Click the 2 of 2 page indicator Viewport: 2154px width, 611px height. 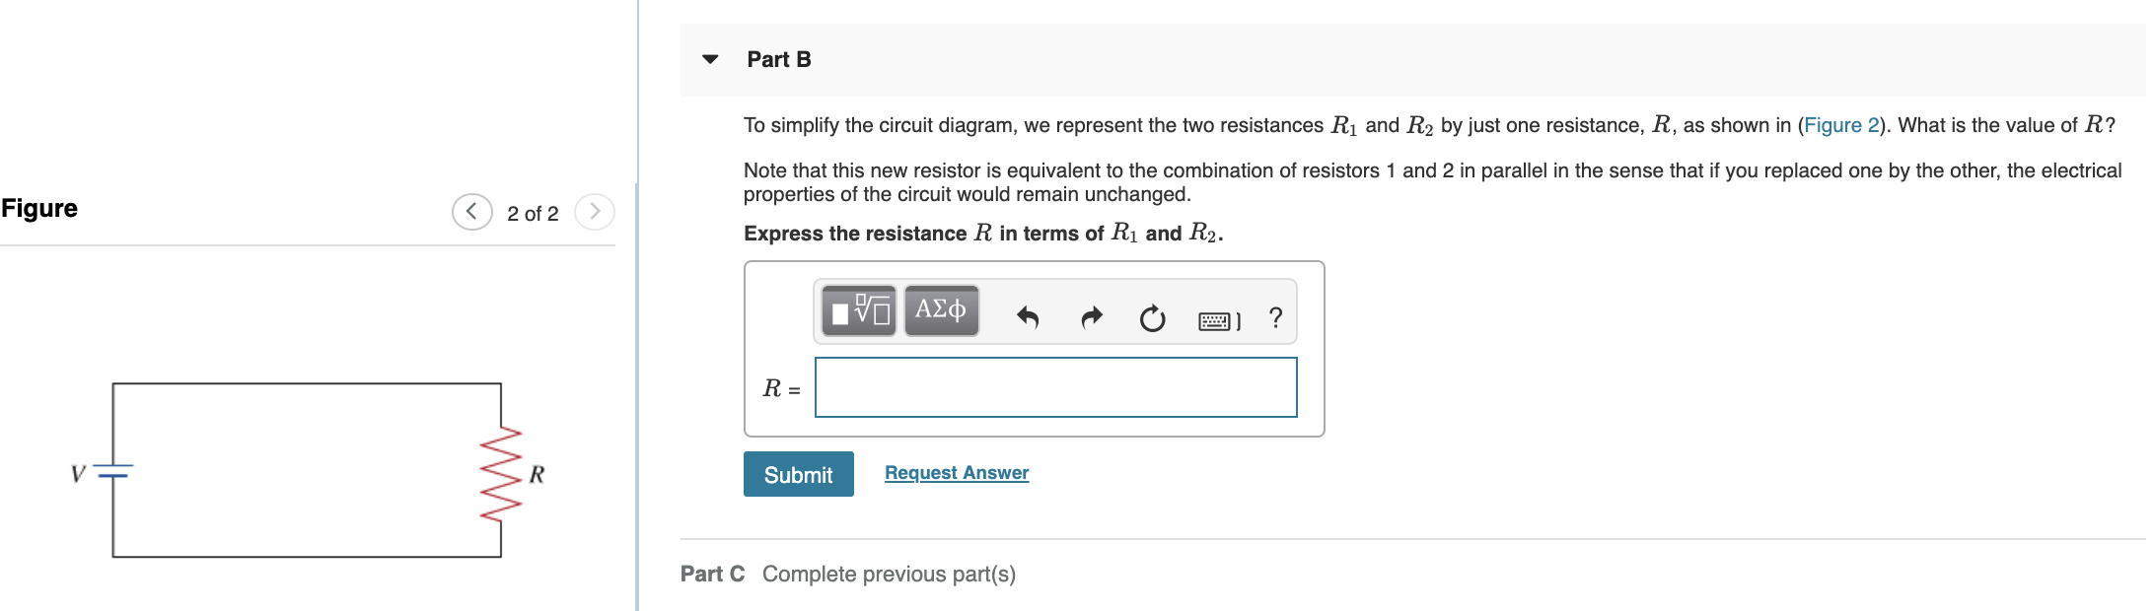[x=534, y=212]
